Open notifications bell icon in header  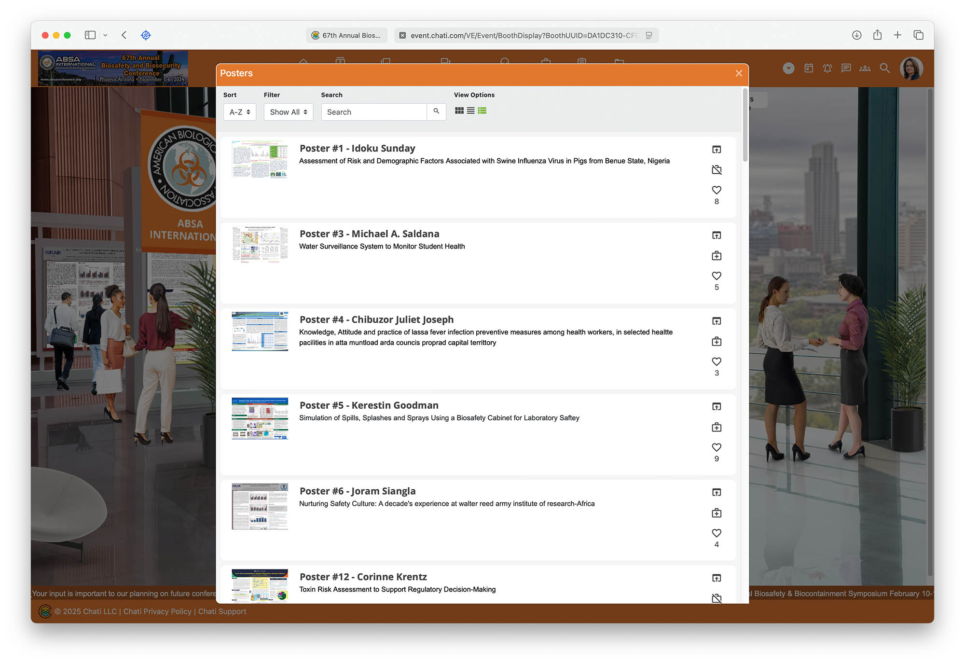pos(827,68)
